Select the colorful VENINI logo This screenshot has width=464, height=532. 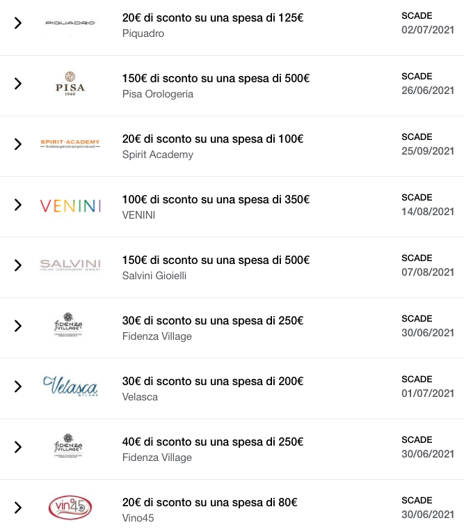point(70,205)
